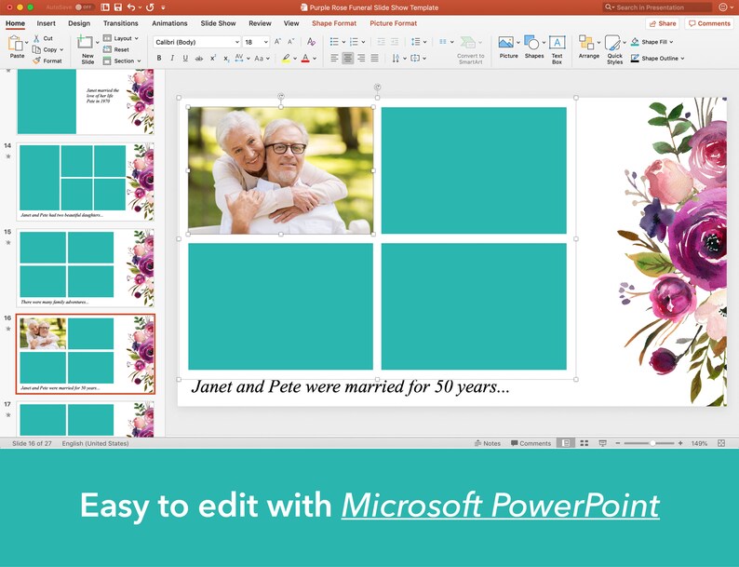Undo the last action
The image size is (739, 567).
click(131, 7)
